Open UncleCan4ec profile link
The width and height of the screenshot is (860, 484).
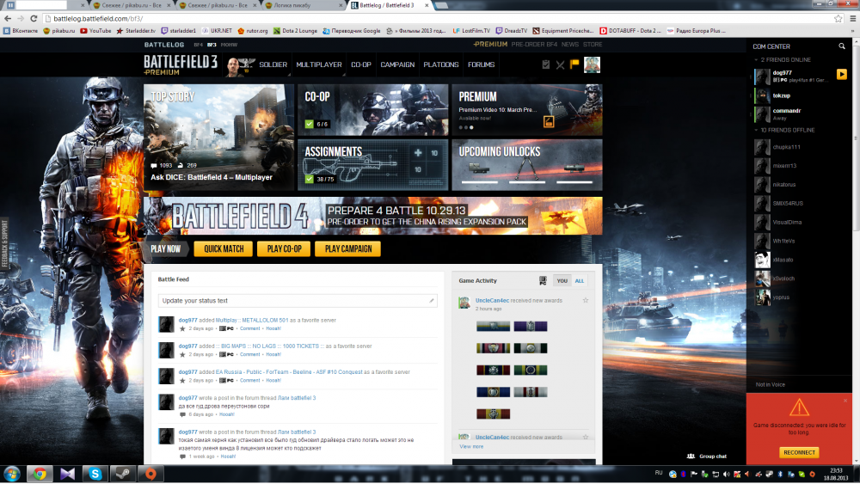[492, 300]
